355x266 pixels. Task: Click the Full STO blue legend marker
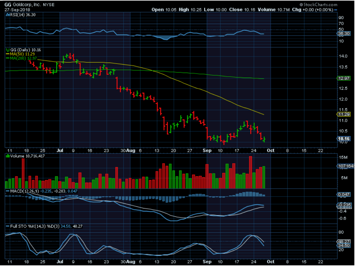8,226
